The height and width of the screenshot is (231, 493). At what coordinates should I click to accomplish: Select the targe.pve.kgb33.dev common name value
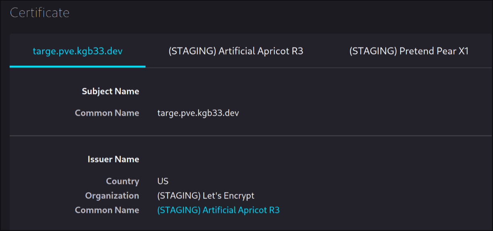(198, 113)
